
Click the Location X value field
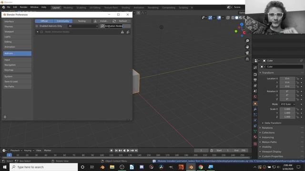[x=287, y=78]
